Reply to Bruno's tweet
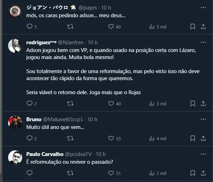Screen dimensions: 213x182 pyautogui.click(x=29, y=138)
